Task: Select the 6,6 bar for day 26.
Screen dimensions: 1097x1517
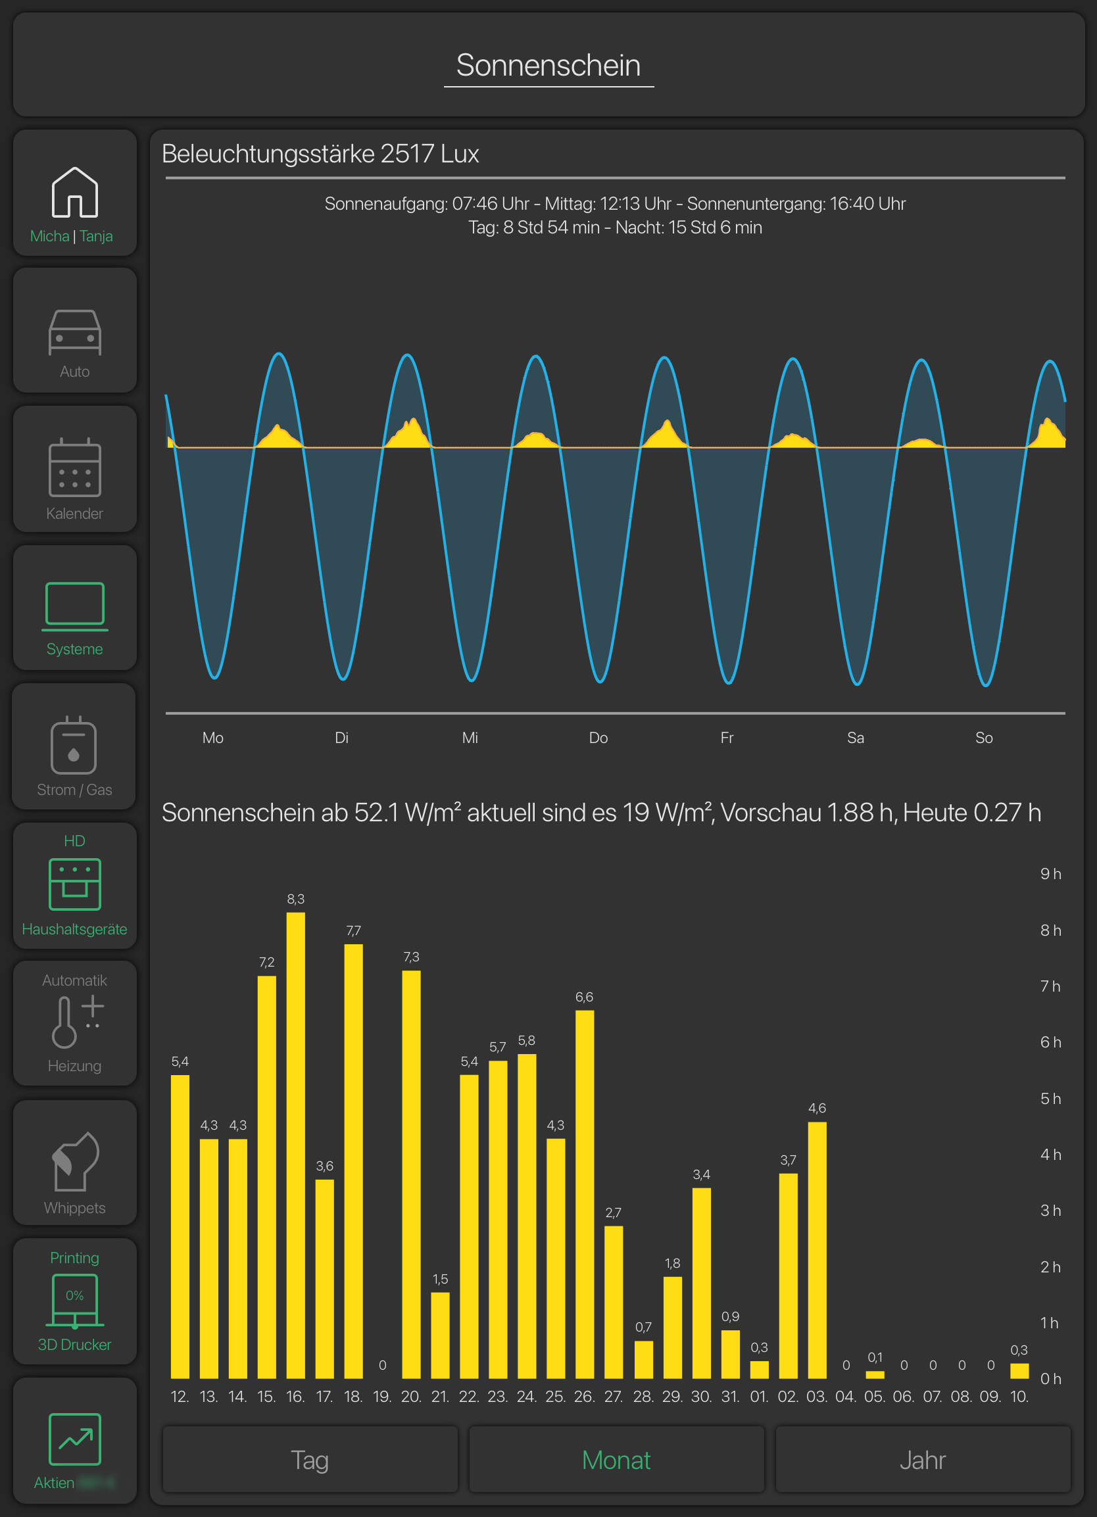Action: pos(585,1194)
